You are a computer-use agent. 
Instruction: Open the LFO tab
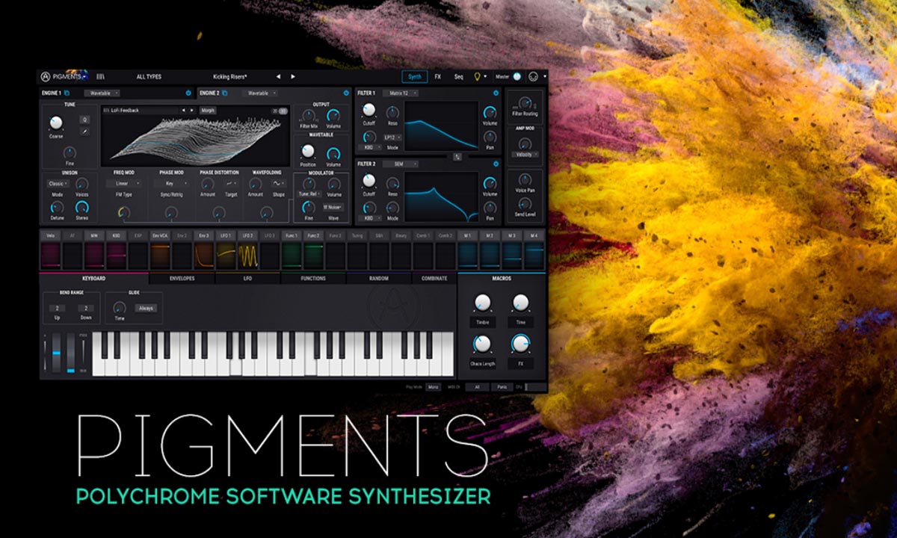[247, 278]
